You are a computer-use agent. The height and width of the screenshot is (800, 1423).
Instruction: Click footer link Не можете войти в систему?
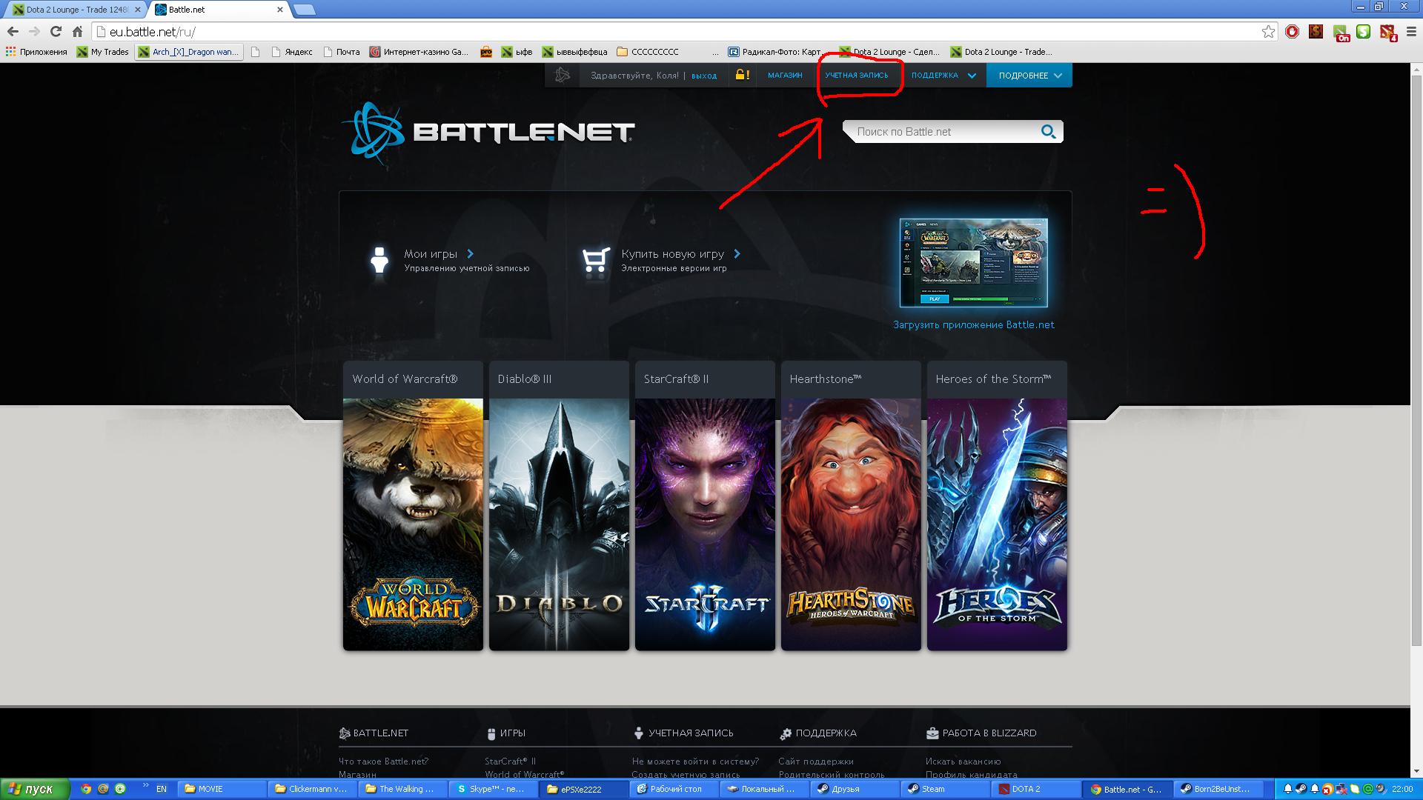coord(695,761)
